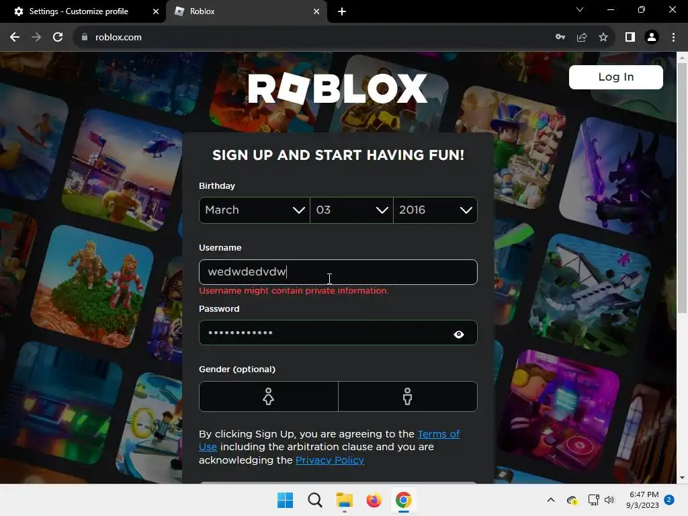Click the "SIGN UP AND START HAVING FUN!" heading

(338, 155)
